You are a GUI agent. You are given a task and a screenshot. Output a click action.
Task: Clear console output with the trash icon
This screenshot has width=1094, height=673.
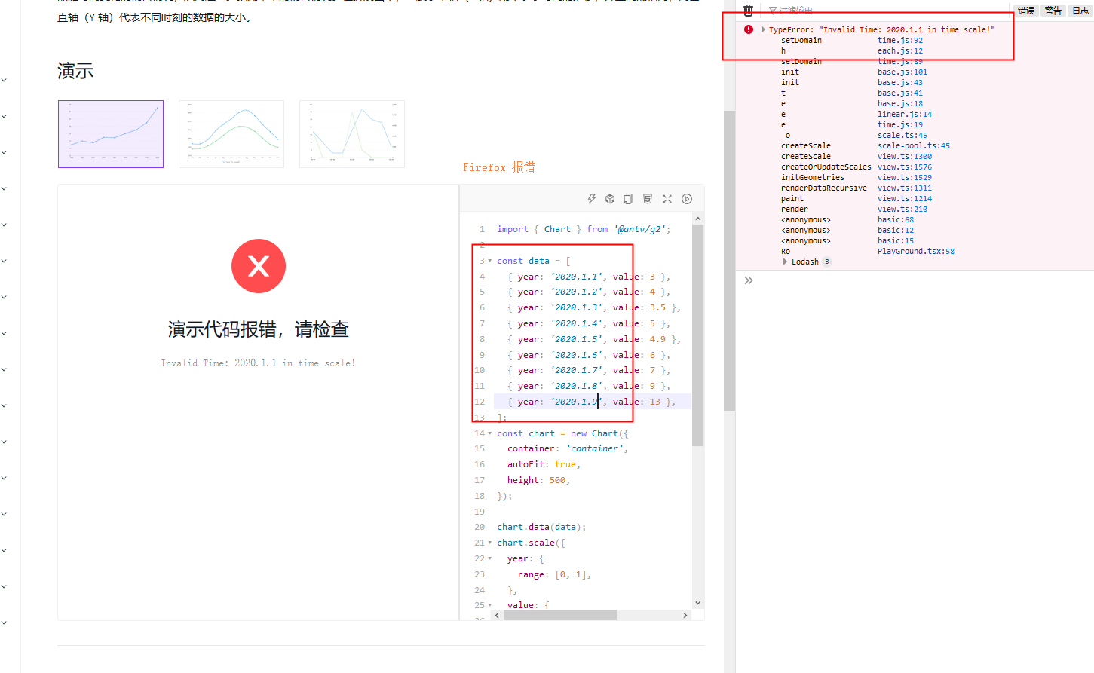748,11
